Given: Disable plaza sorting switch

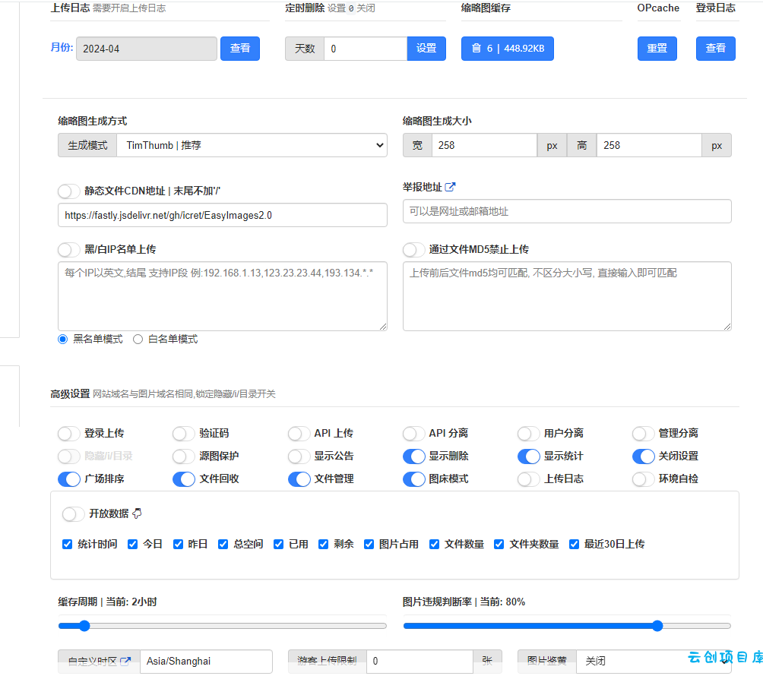Looking at the screenshot, I should click(x=68, y=479).
